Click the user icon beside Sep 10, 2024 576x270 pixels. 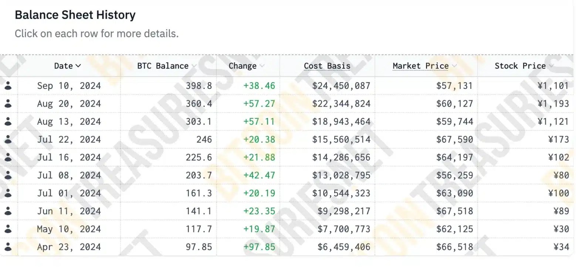(x=8, y=86)
